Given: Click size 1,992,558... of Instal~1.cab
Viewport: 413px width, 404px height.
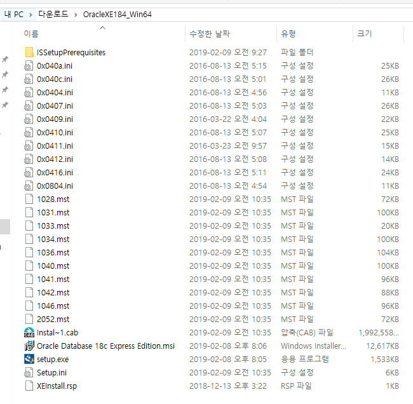Looking at the screenshot, I should point(379,333).
